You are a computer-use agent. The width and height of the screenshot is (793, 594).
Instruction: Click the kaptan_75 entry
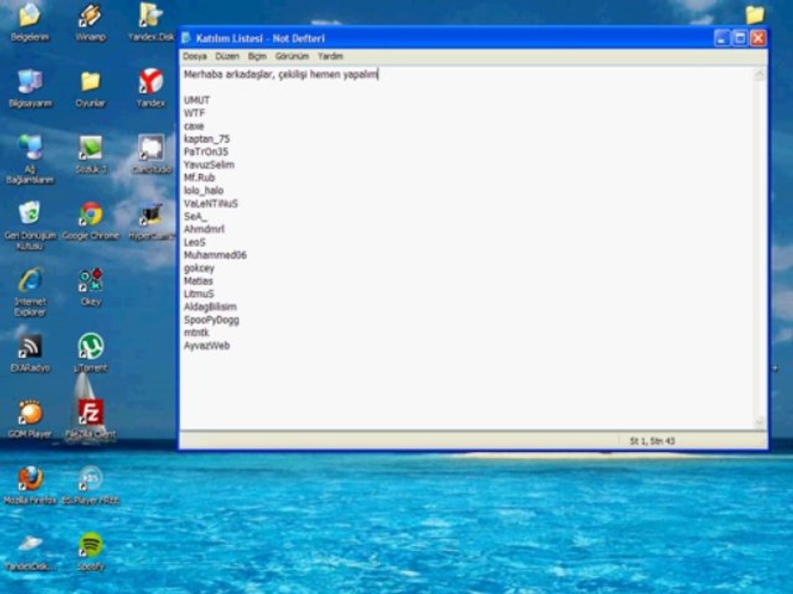point(207,139)
